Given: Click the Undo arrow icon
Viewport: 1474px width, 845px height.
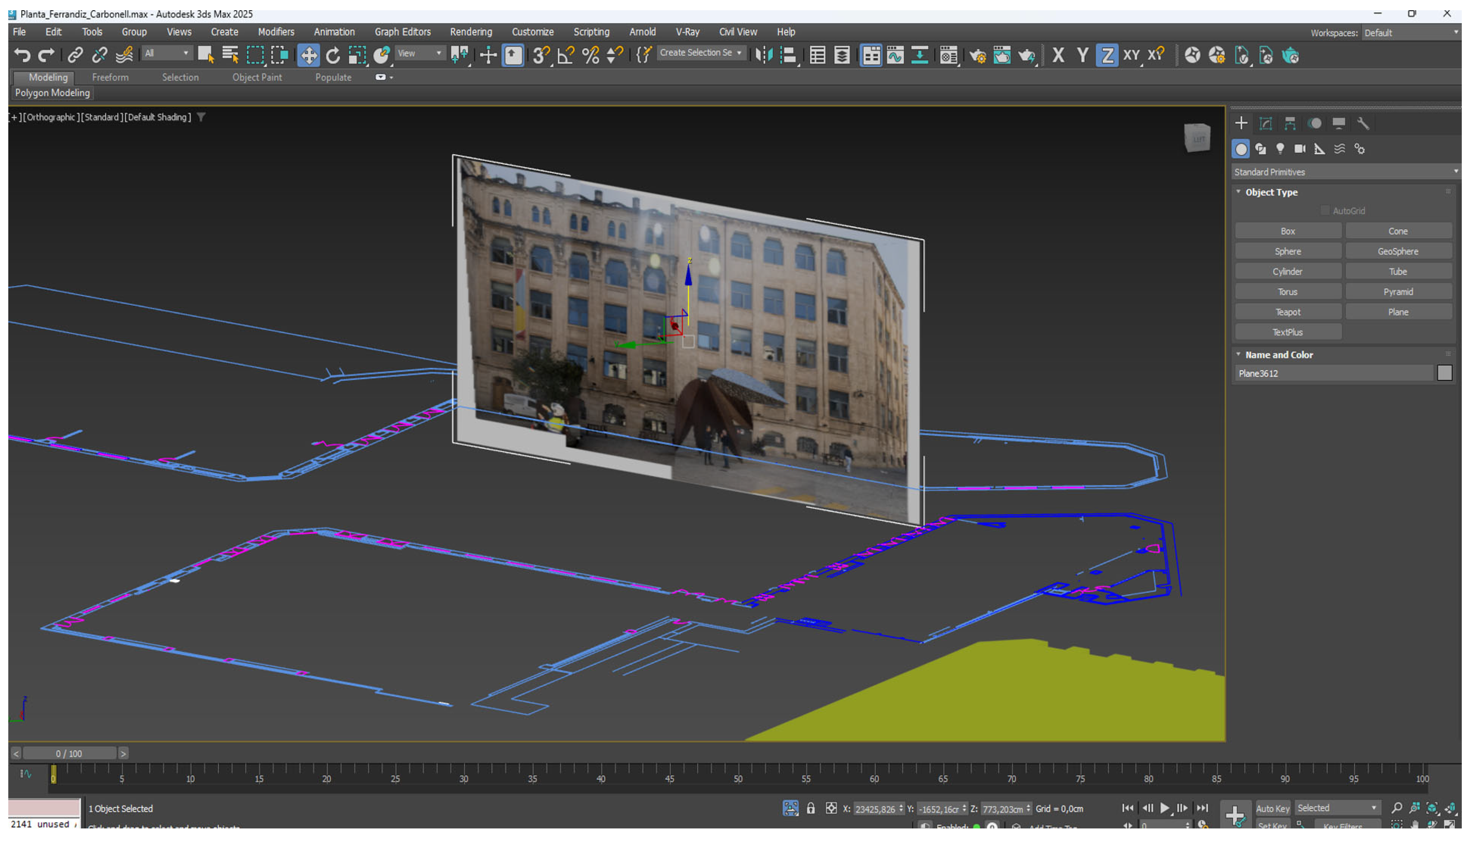Looking at the screenshot, I should click(x=22, y=55).
